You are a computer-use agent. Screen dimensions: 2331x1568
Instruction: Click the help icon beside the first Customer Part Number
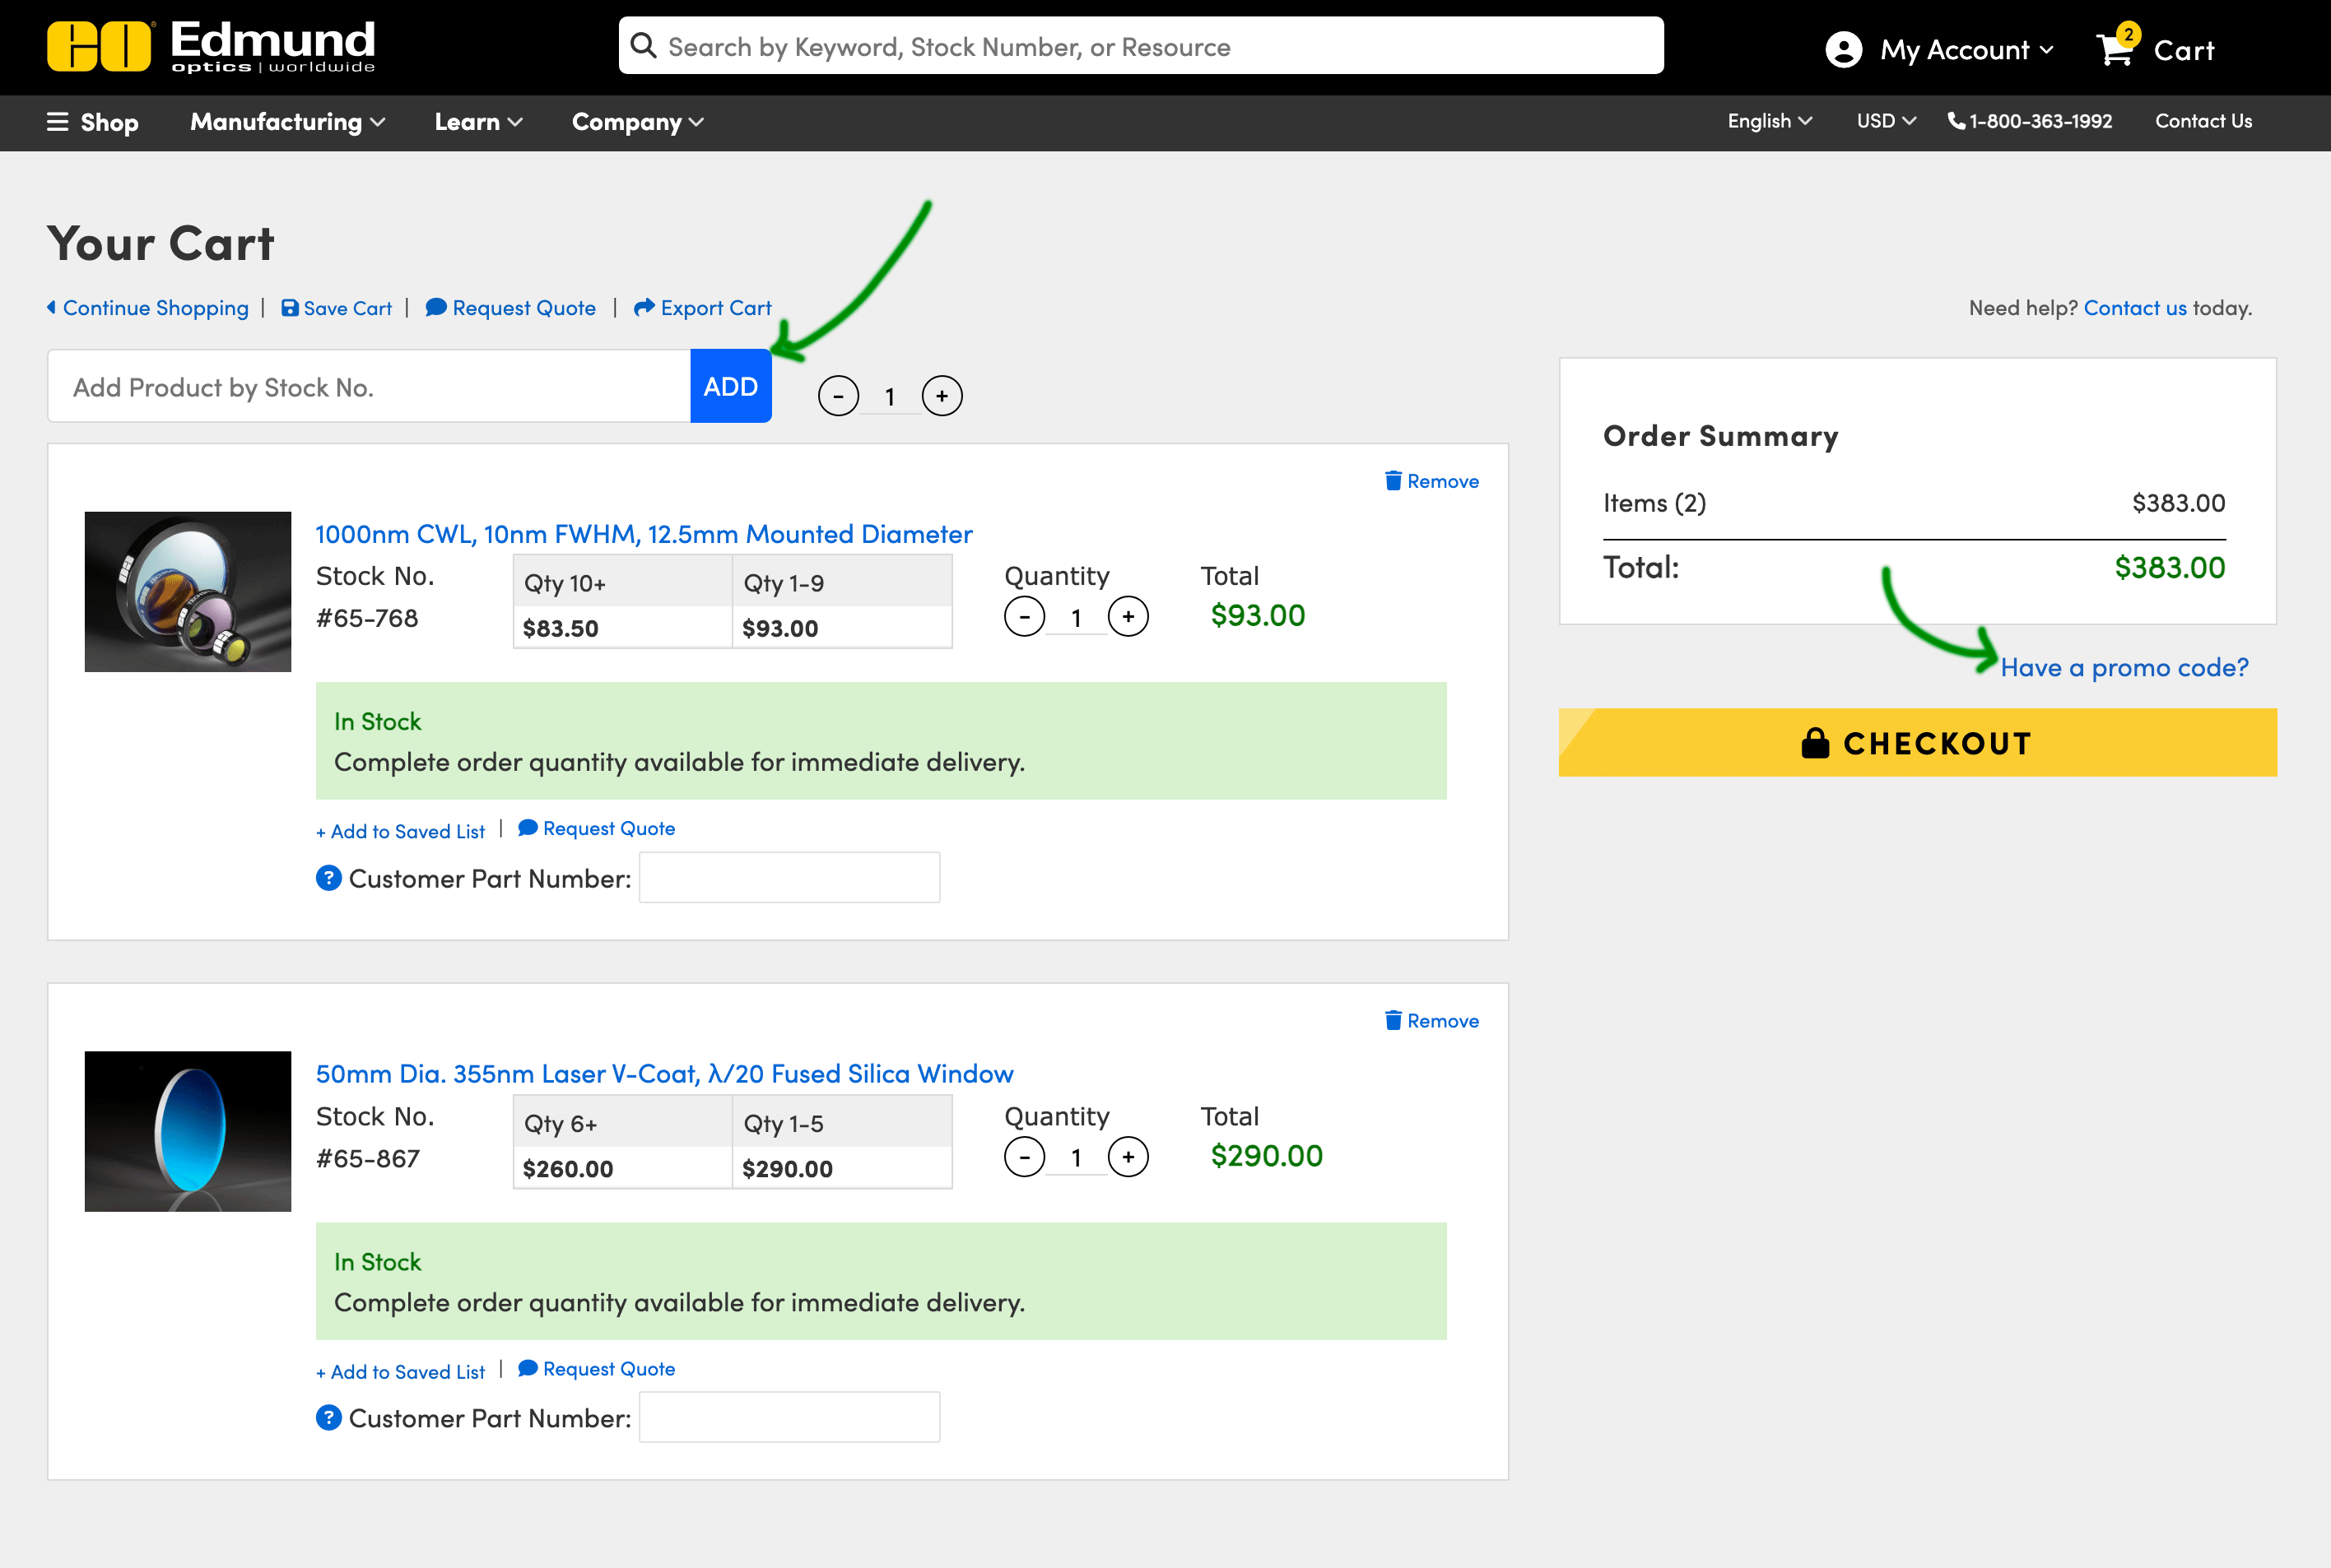coord(328,878)
